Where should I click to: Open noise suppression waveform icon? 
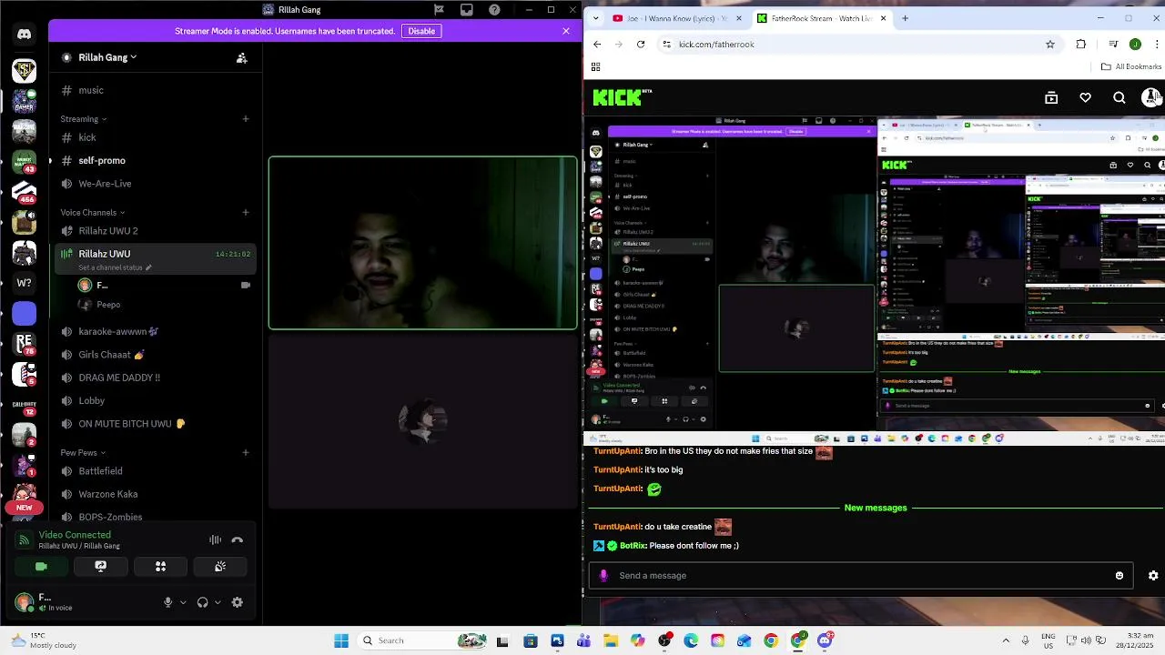[x=215, y=539]
